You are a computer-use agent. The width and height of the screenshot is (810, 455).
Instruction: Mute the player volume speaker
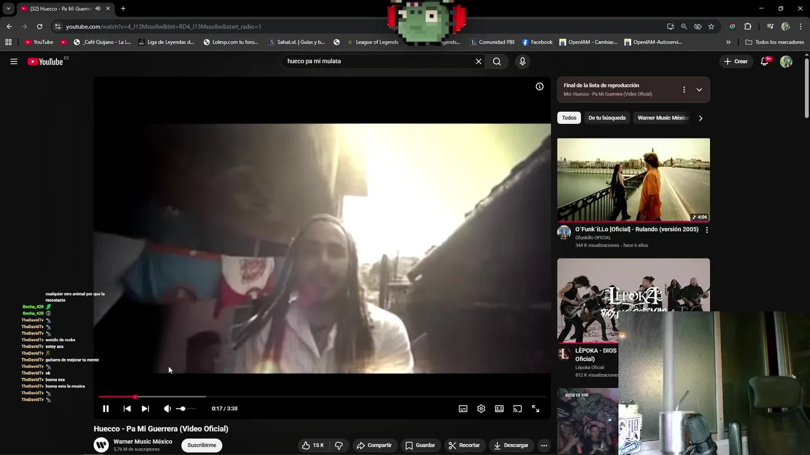pyautogui.click(x=167, y=409)
